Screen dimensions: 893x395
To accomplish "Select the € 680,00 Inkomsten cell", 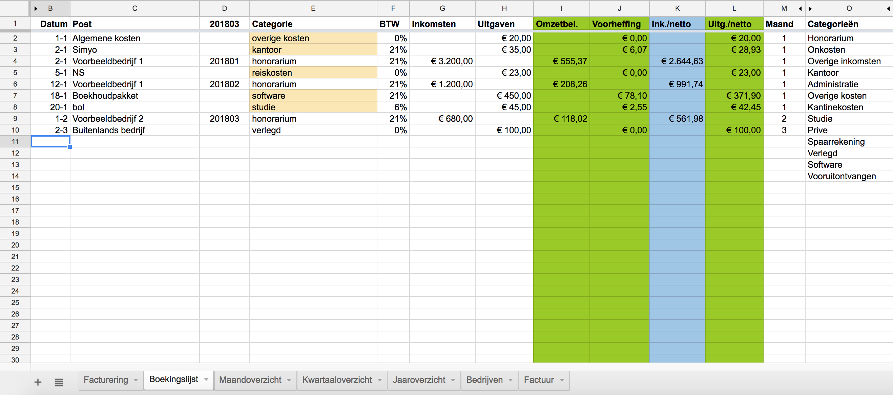I will pos(442,119).
